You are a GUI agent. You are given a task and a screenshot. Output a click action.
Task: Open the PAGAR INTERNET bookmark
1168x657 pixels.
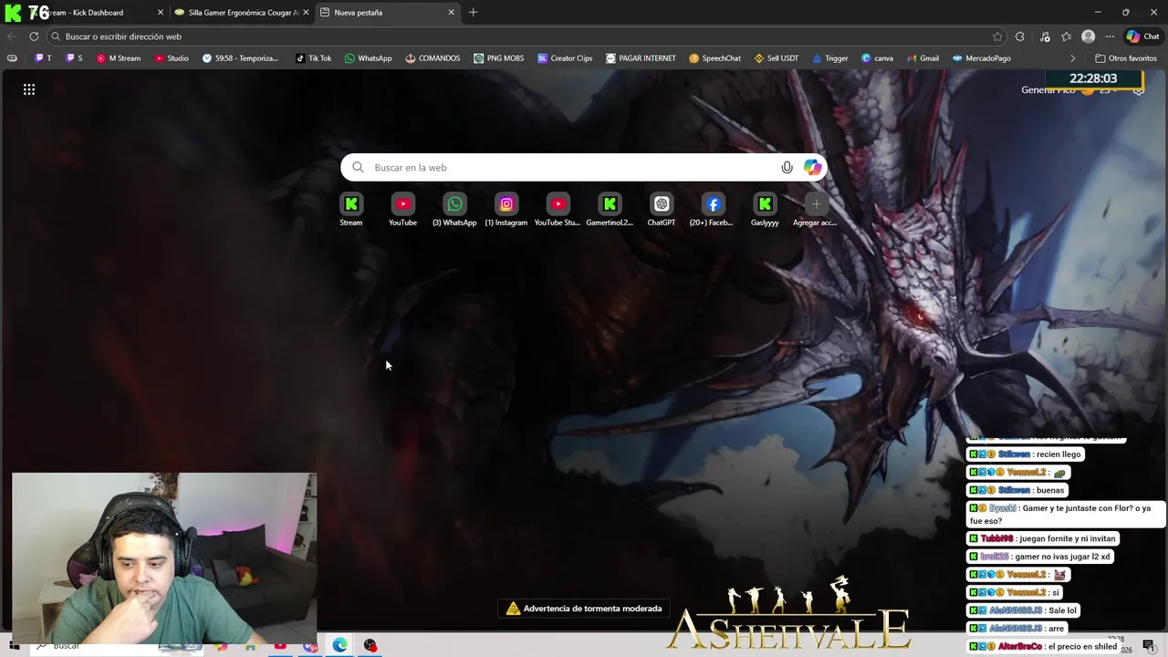[641, 58]
